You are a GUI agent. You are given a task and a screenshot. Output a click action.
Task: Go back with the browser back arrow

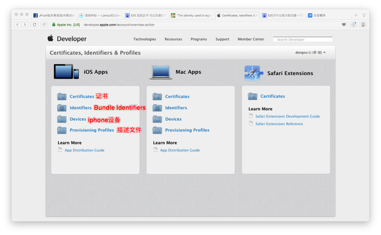click(x=18, y=25)
